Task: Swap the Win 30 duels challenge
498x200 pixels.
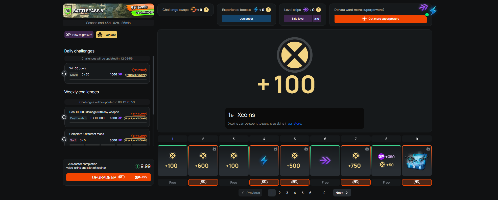Action: [64, 73]
